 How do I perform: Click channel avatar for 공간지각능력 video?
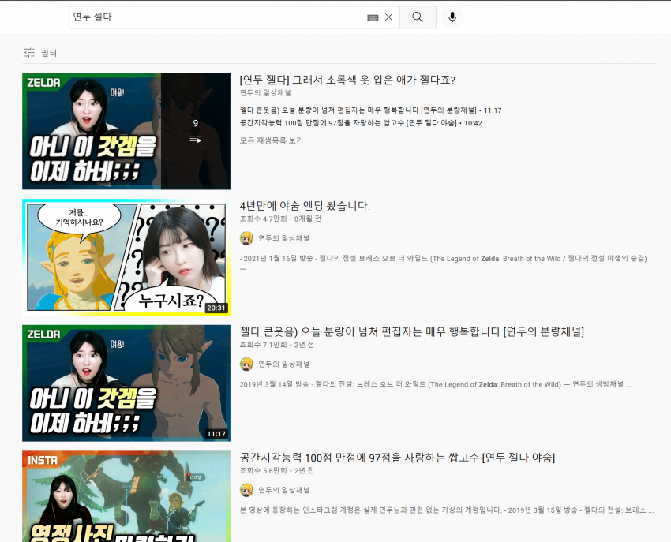coord(246,490)
